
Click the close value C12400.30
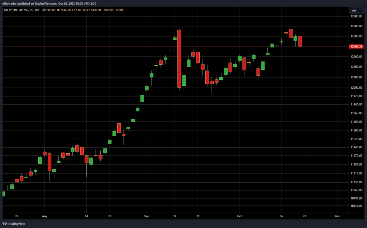[94, 10]
